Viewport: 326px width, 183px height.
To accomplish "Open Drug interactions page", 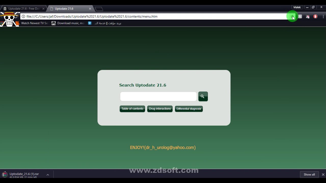I will coord(160,109).
